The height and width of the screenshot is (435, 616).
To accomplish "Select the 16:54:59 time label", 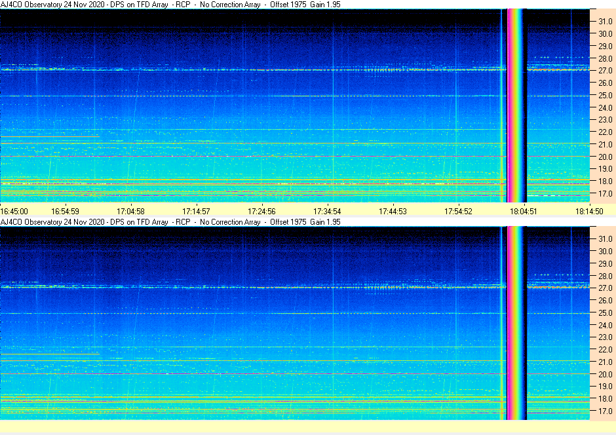I will pyautogui.click(x=66, y=211).
